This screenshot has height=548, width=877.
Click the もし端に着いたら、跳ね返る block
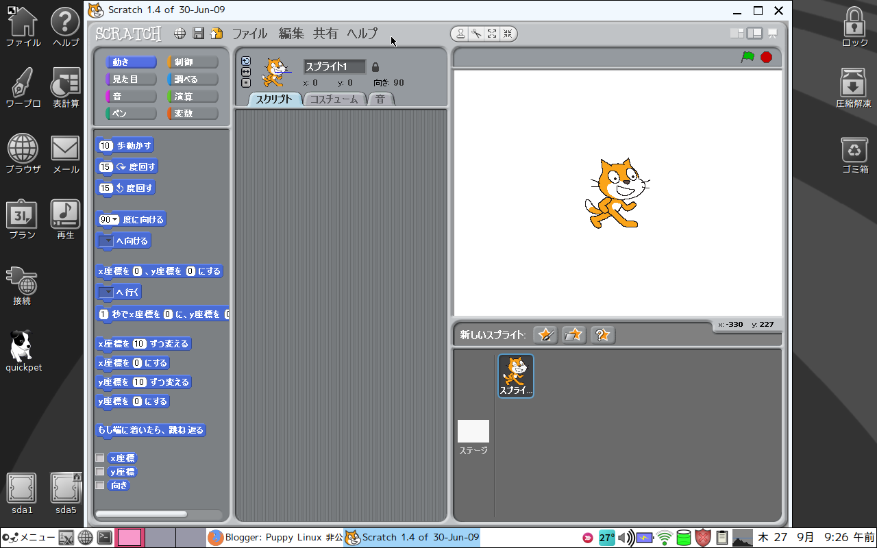(151, 430)
